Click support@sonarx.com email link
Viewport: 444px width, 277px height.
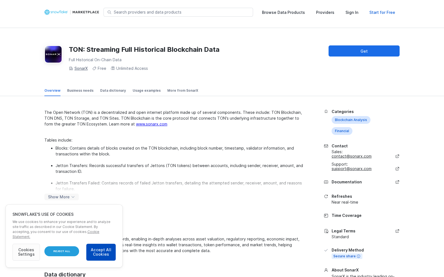coord(352,169)
